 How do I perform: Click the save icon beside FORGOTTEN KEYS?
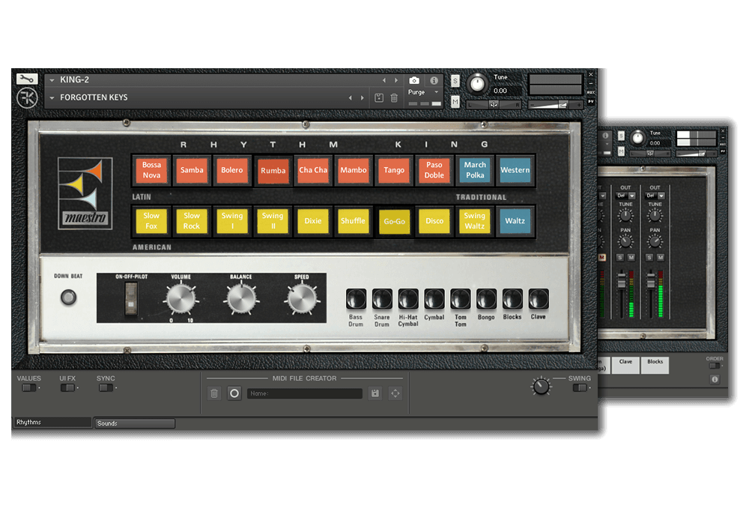(x=379, y=97)
